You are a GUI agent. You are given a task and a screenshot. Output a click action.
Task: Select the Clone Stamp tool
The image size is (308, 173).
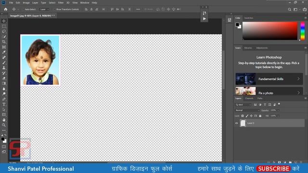coord(4,68)
